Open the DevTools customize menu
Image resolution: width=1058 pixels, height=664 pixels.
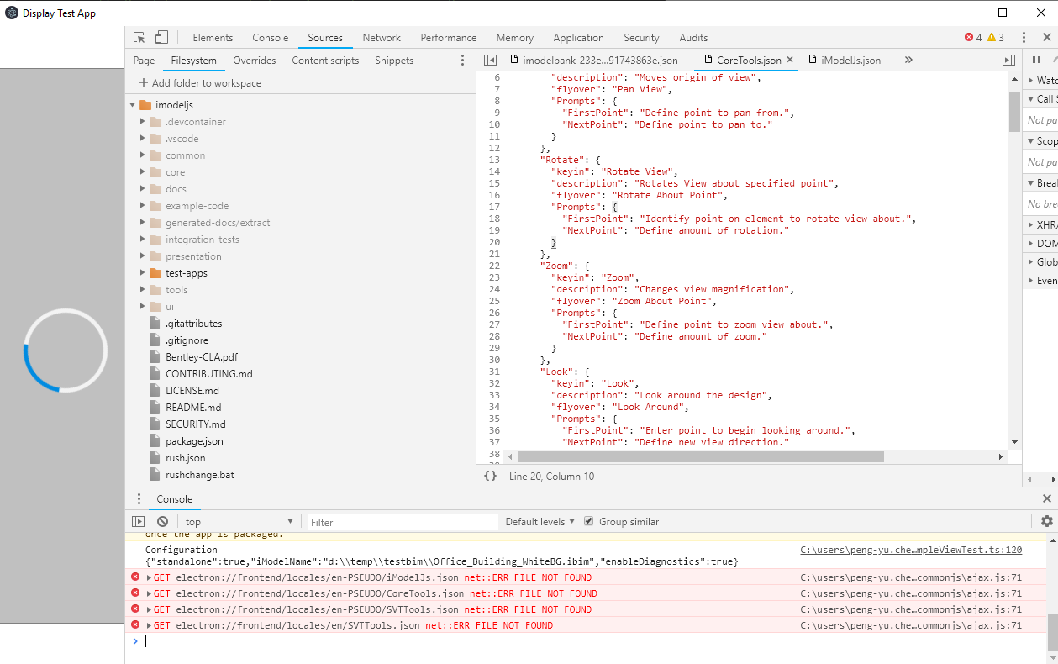coord(1024,38)
